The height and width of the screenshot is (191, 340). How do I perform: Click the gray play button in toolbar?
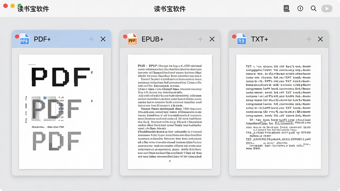click(327, 8)
